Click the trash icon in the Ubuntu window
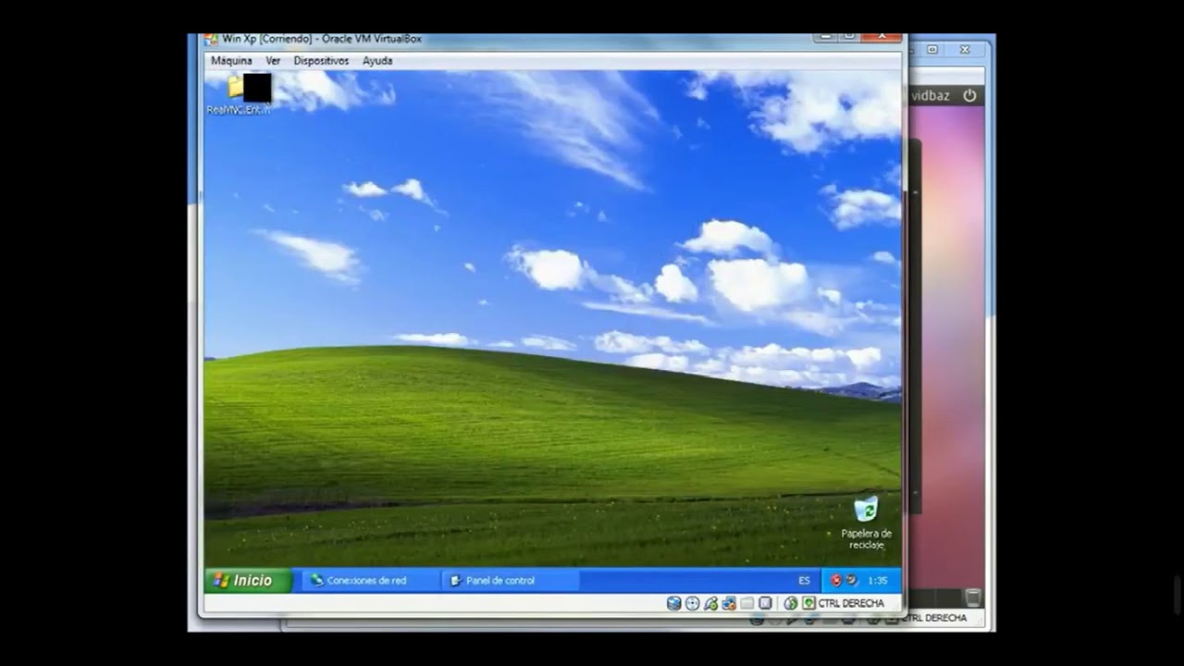The image size is (1184, 666). click(x=972, y=598)
